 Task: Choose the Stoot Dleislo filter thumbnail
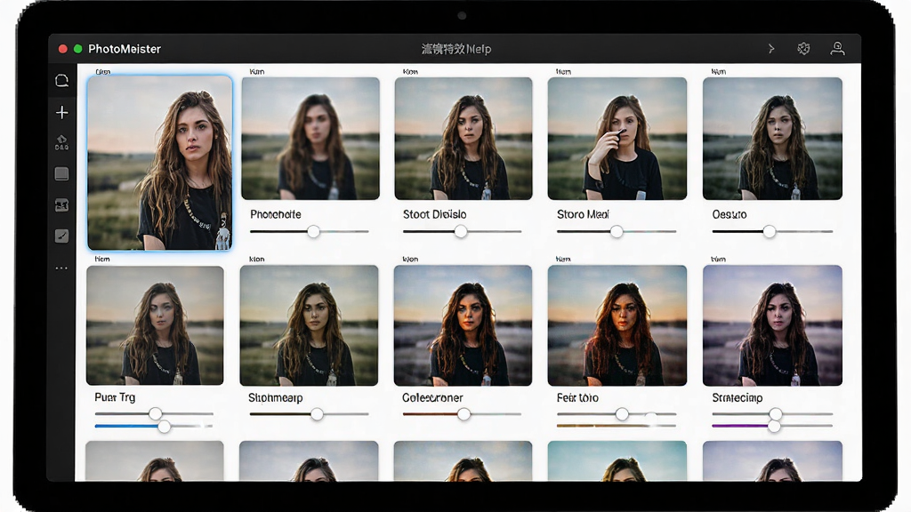click(x=463, y=138)
